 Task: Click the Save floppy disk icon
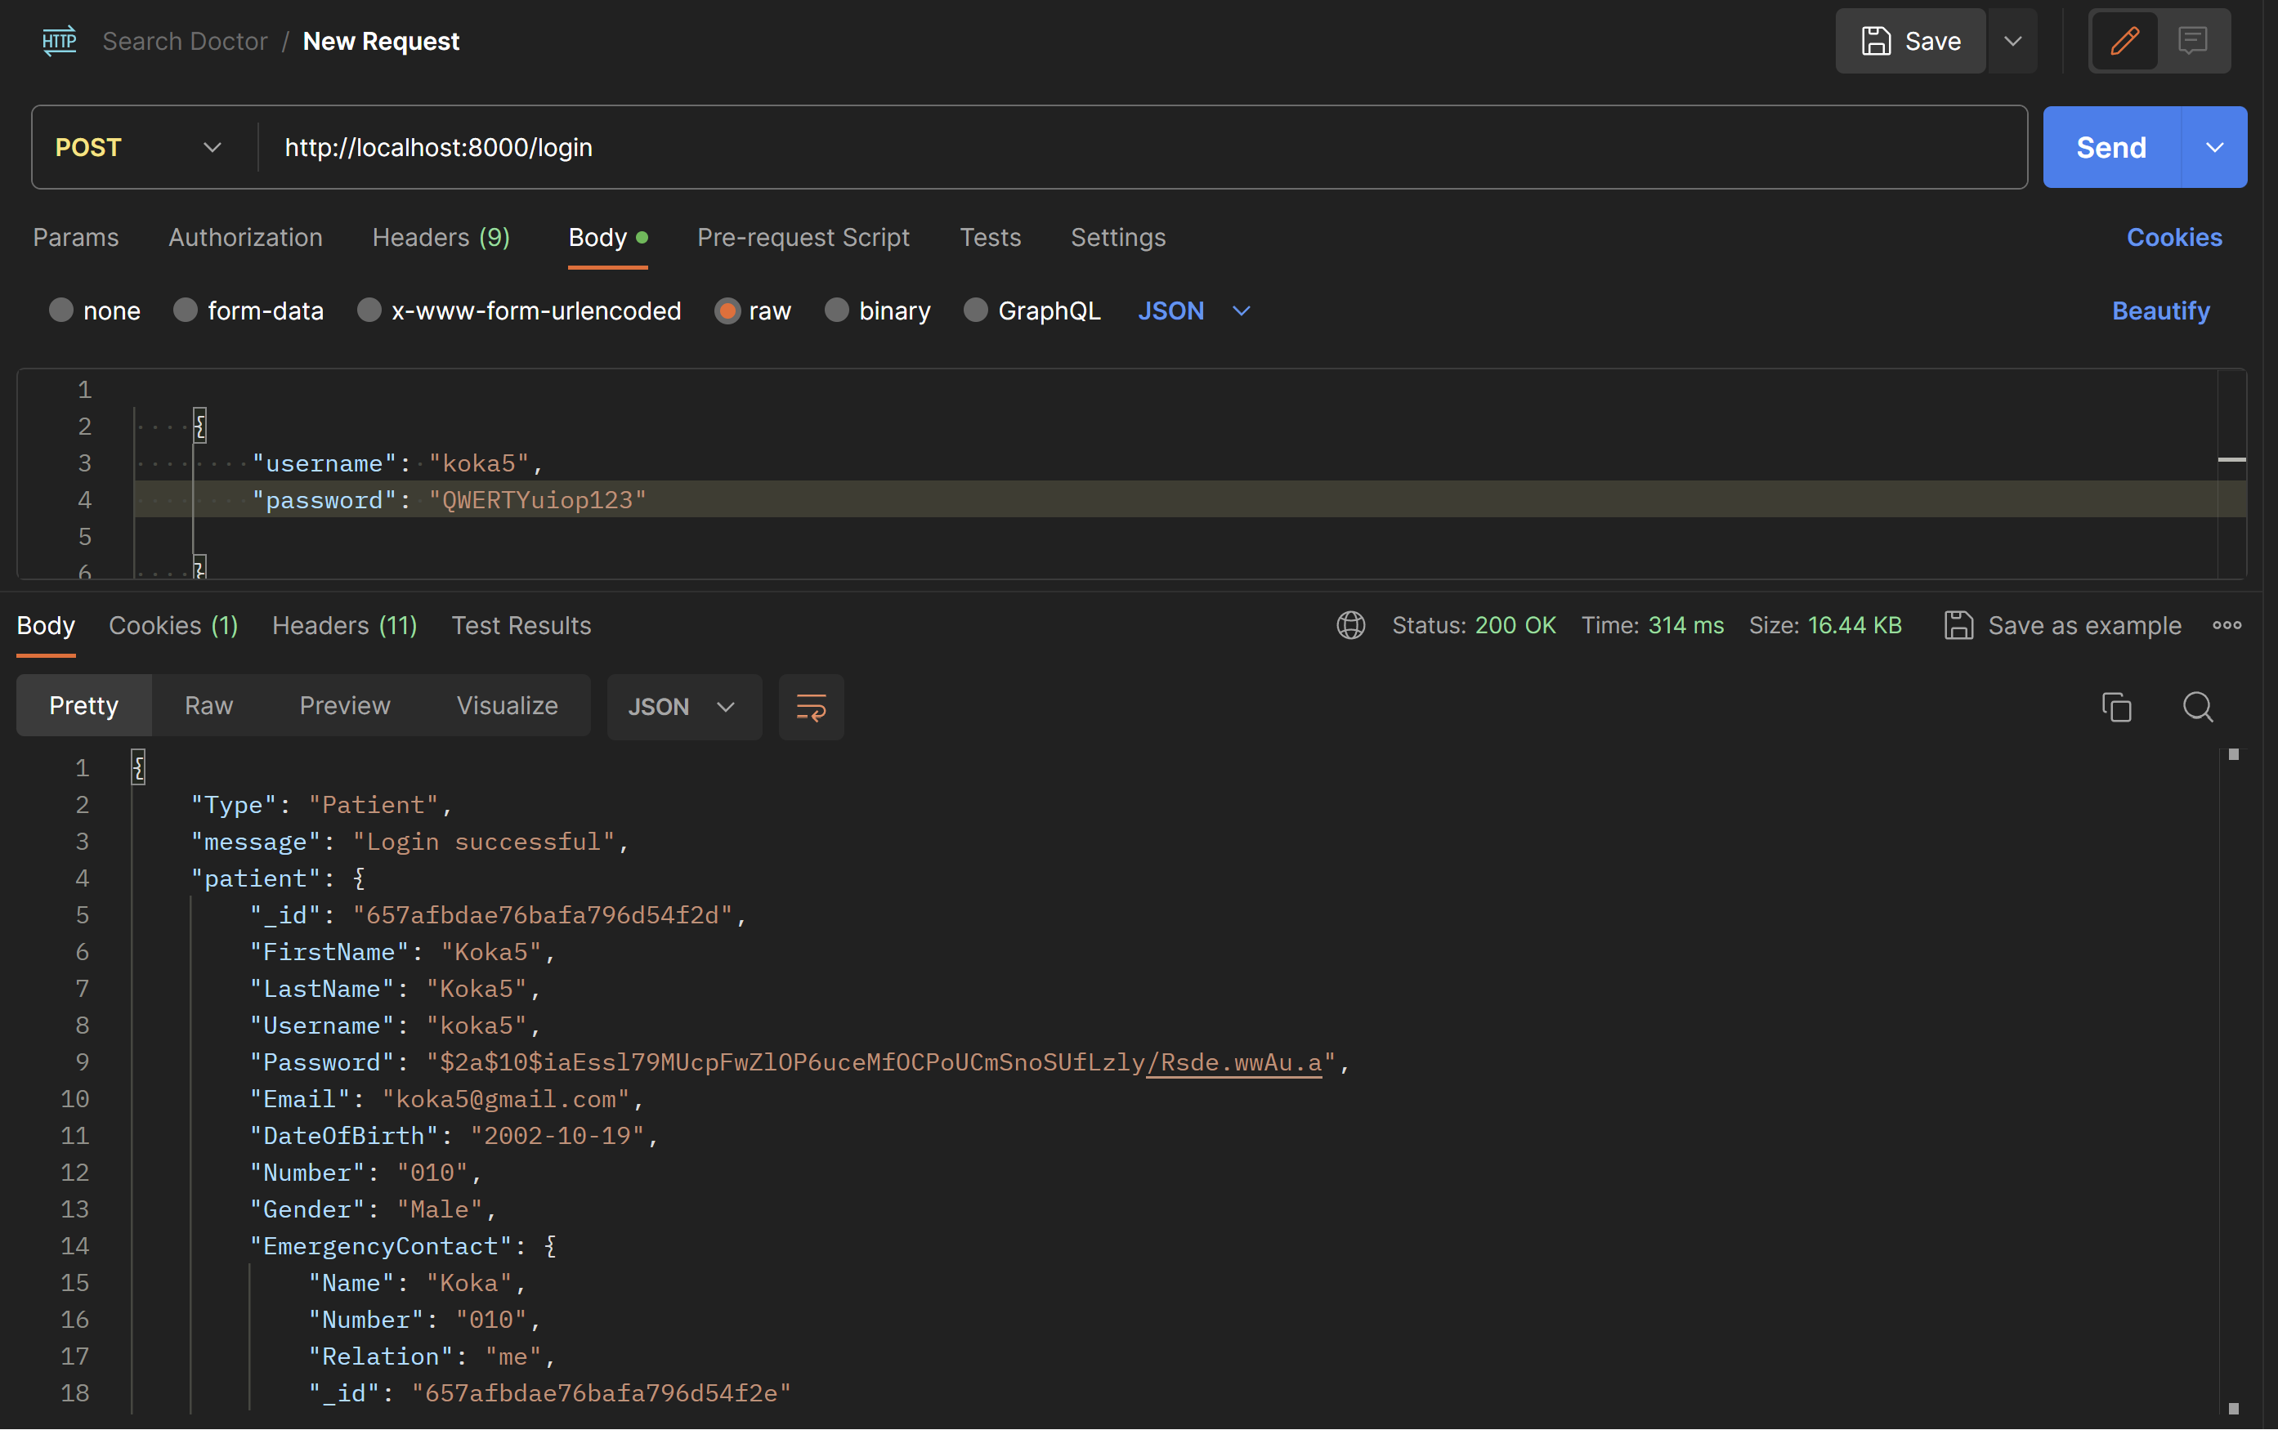point(1875,41)
